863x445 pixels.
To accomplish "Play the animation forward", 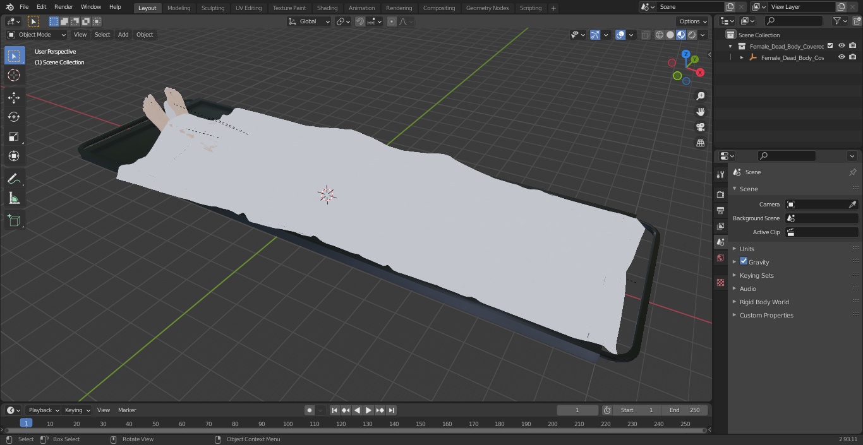I will pyautogui.click(x=368, y=410).
